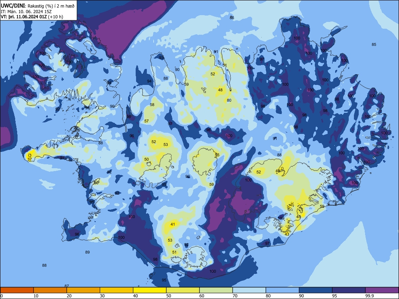Click the '57' humidity value on the map
Image resolution: width=399 pixels, height=299 pixels.
[x=146, y=121]
